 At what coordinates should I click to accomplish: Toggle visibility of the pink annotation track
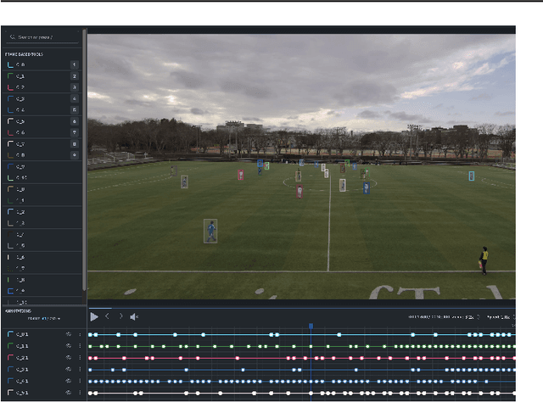[67, 358]
